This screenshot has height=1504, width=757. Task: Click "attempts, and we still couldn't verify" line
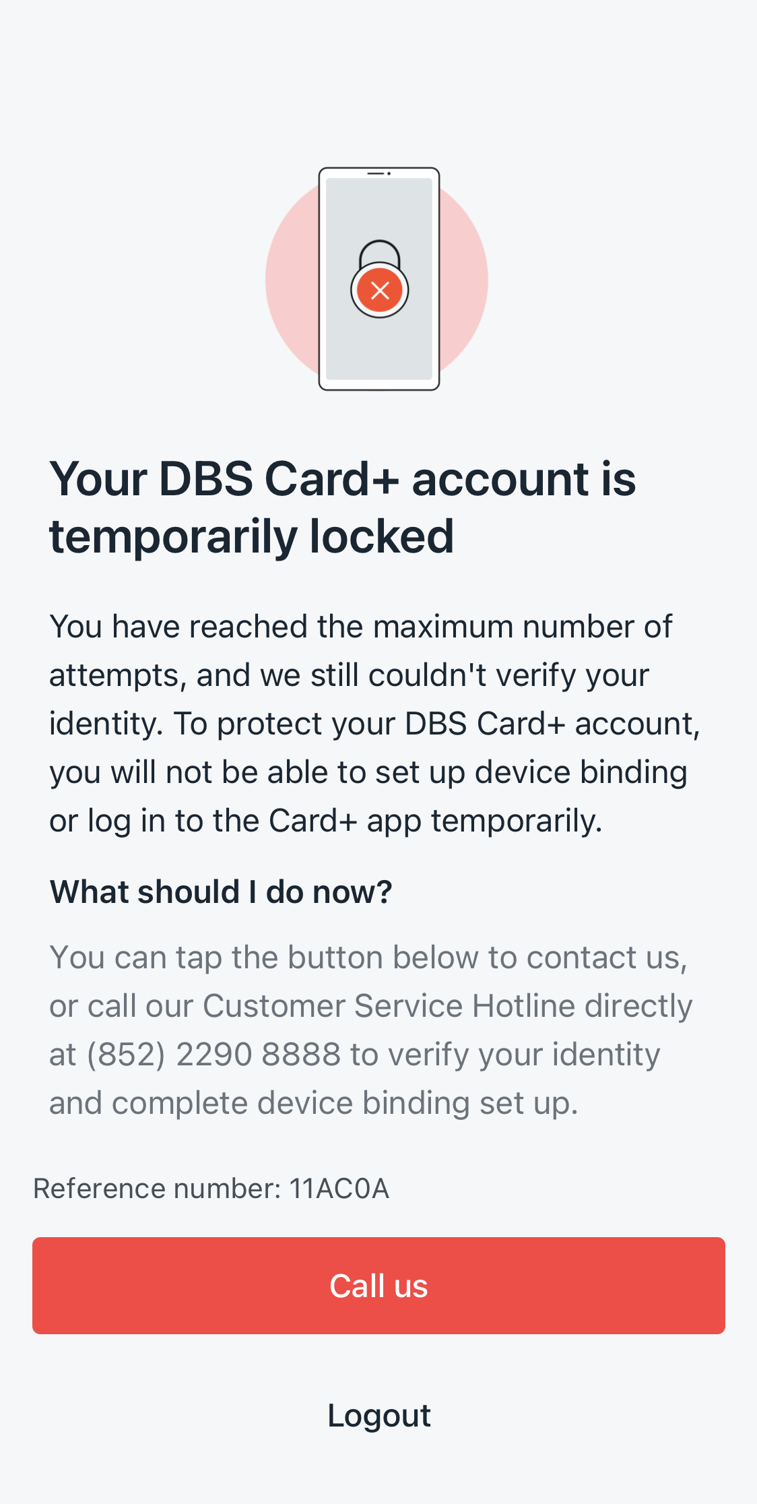point(349,675)
